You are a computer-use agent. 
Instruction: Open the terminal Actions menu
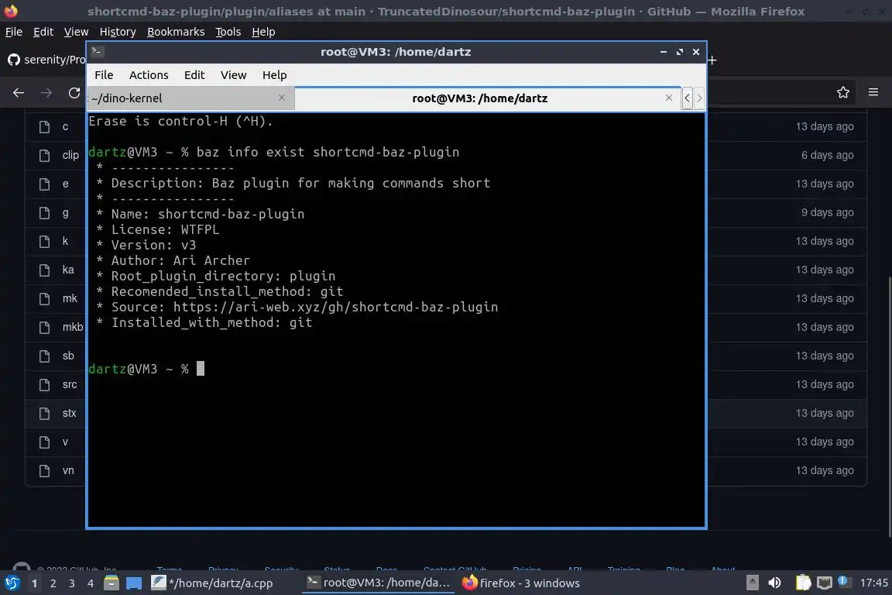click(x=149, y=75)
